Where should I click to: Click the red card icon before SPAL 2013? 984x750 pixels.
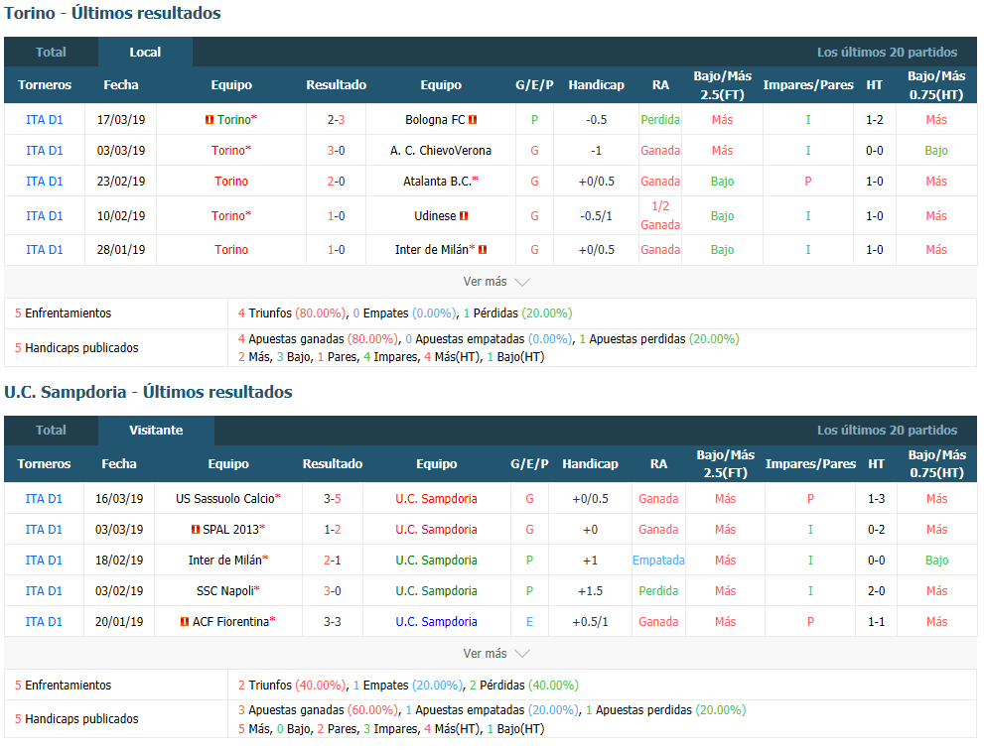pos(196,530)
